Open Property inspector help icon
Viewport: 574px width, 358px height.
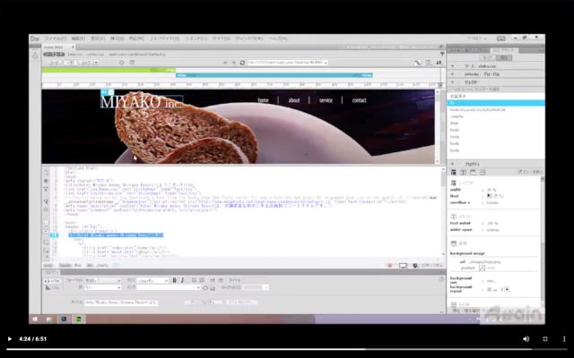[441, 279]
